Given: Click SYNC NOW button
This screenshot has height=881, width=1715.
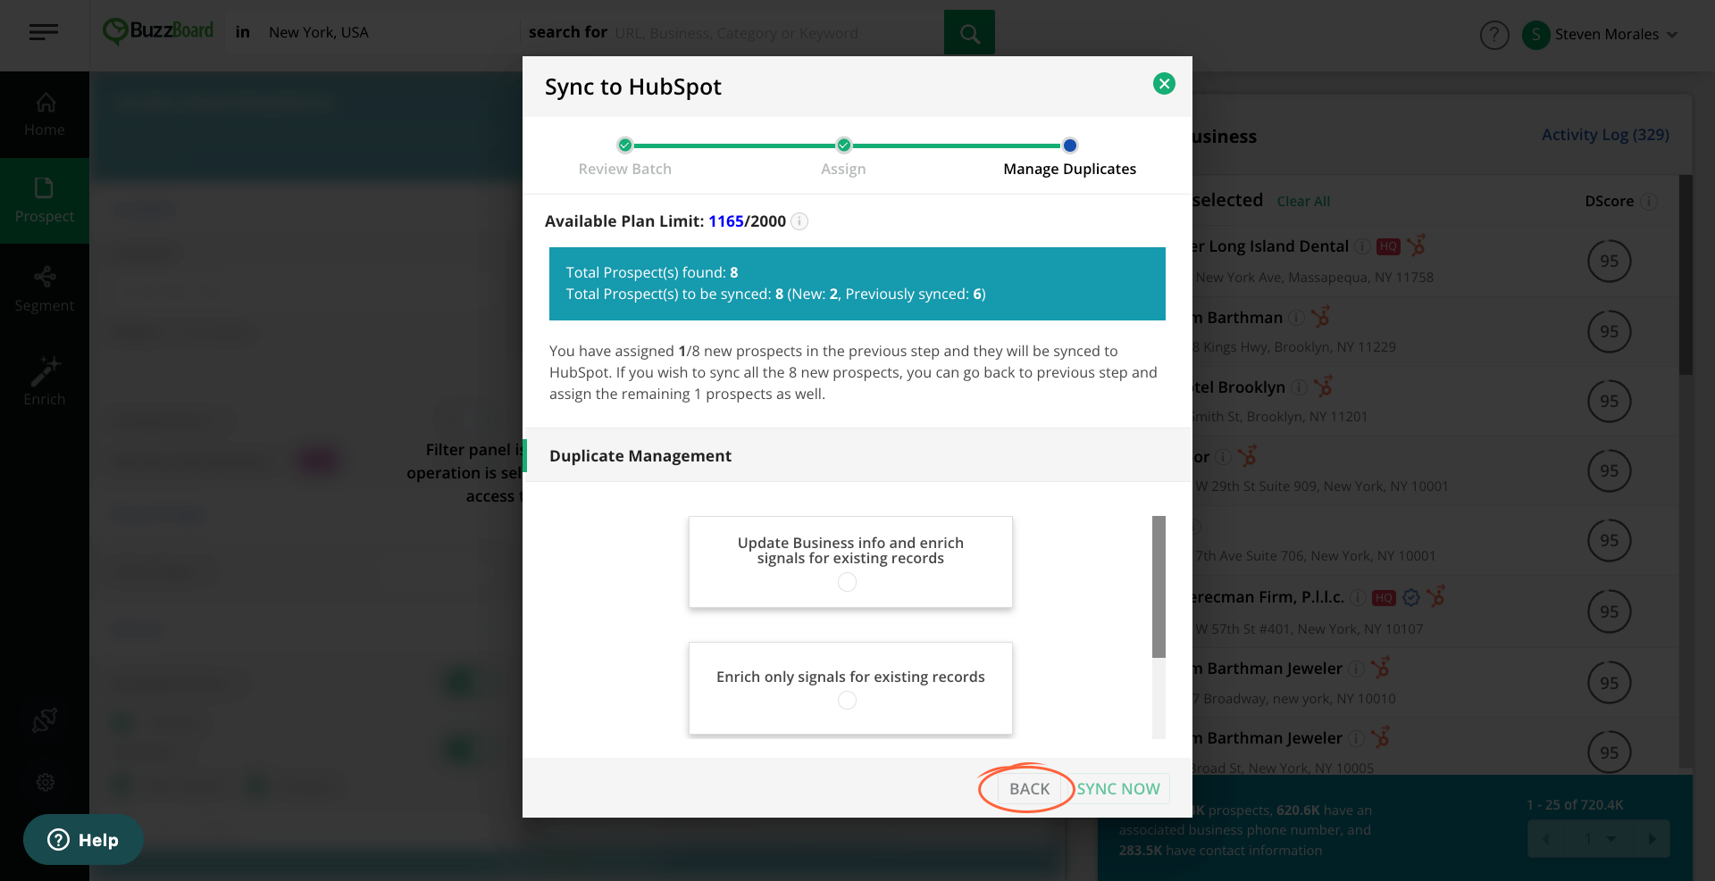Looking at the screenshot, I should [1118, 789].
